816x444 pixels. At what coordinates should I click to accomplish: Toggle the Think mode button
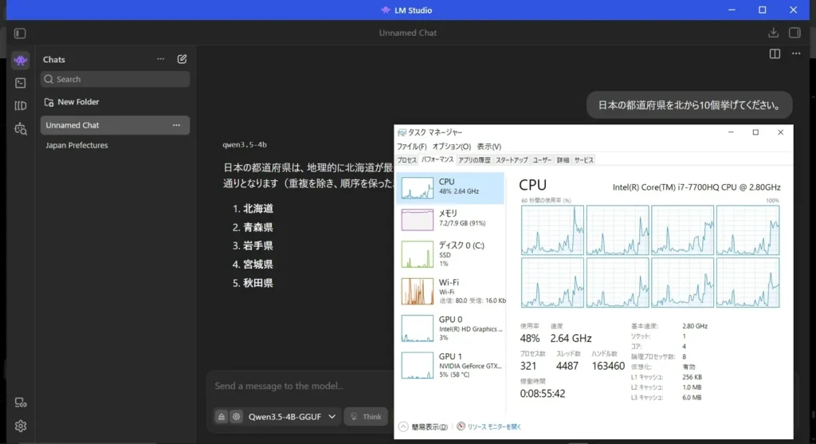pyautogui.click(x=366, y=416)
